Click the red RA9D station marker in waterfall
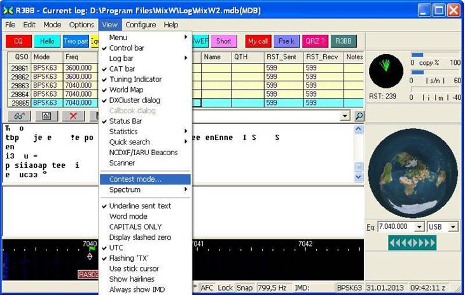The width and height of the screenshot is (465, 295). [x=88, y=274]
